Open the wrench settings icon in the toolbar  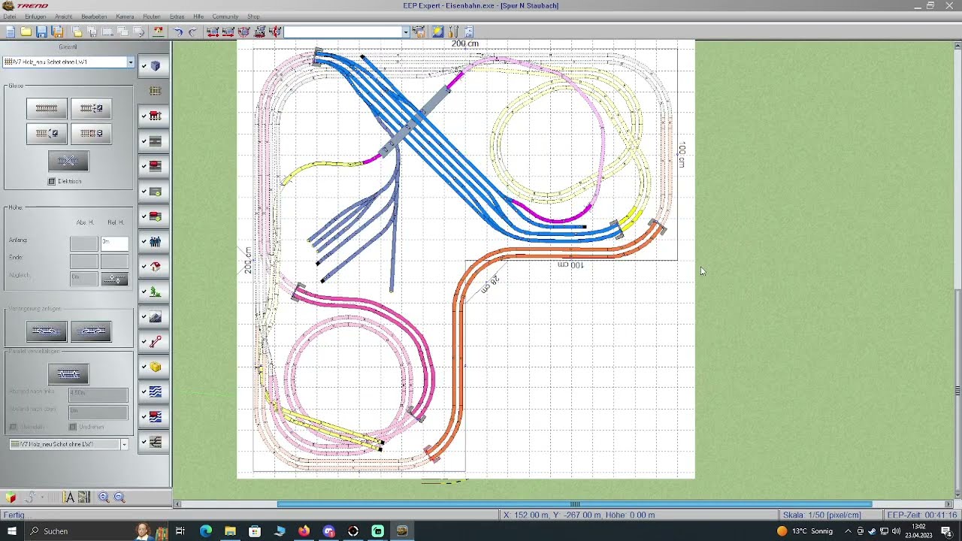[x=453, y=32]
